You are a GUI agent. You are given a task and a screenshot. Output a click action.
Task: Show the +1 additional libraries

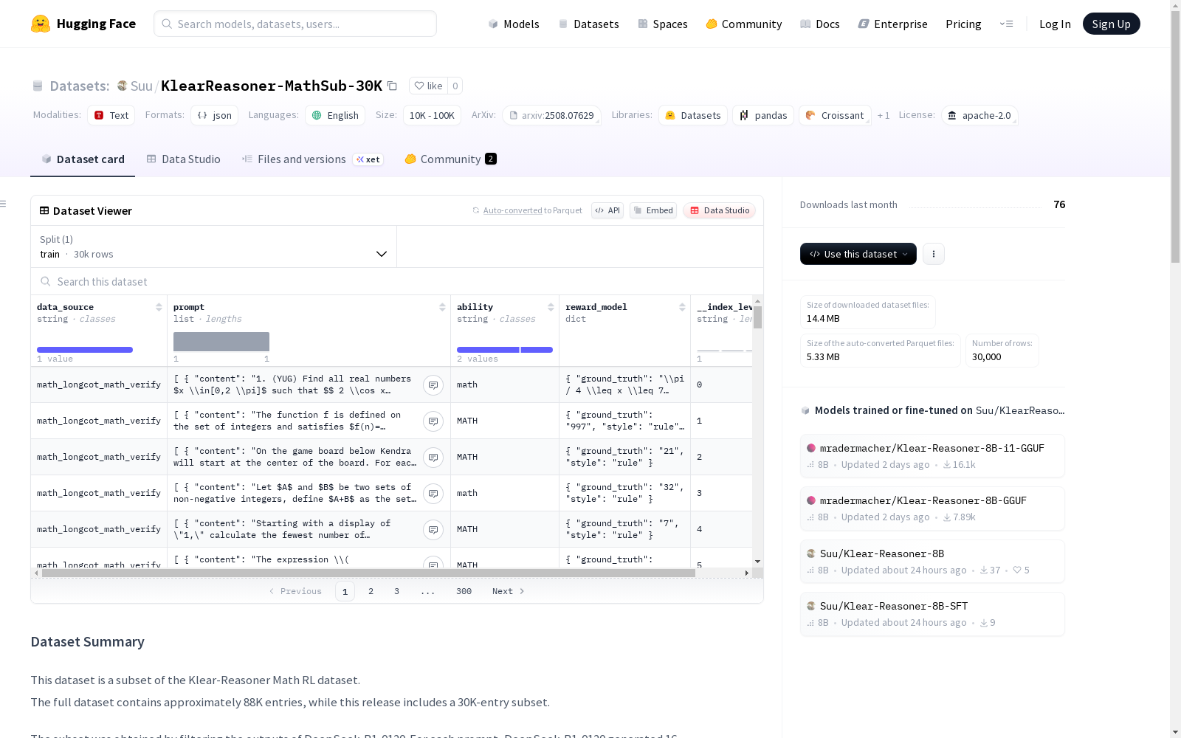(x=884, y=116)
